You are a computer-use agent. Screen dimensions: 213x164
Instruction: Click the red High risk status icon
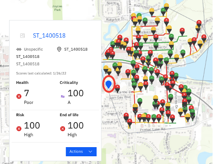(19, 128)
